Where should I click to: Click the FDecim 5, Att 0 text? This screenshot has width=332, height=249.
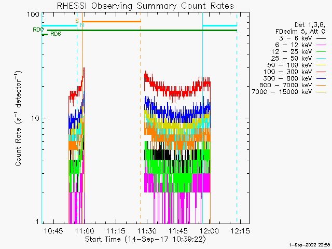click(x=300, y=32)
